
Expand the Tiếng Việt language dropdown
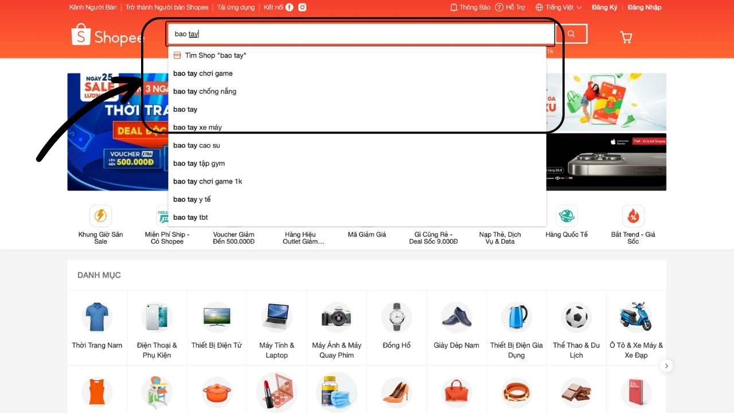pos(559,7)
